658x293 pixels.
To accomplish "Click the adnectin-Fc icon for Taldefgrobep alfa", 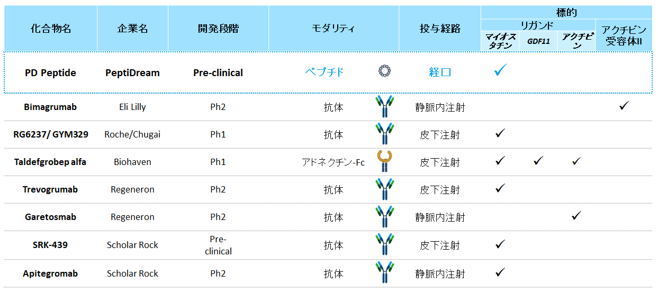I will (x=385, y=161).
